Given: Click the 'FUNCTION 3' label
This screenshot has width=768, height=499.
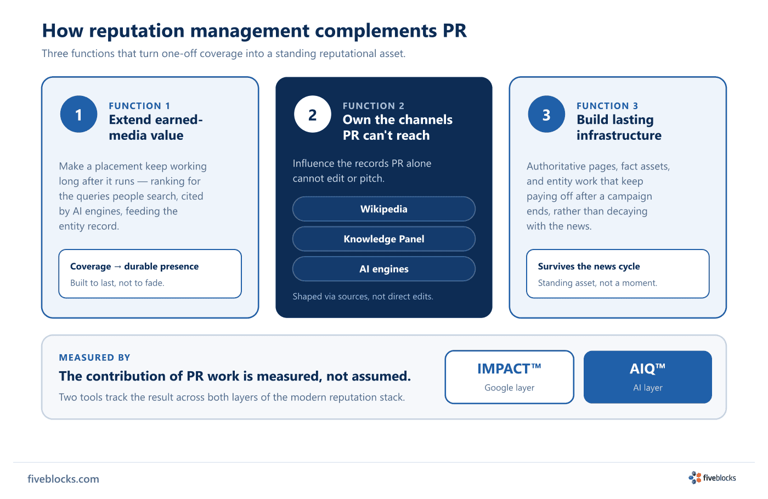Looking at the screenshot, I should pos(607,106).
